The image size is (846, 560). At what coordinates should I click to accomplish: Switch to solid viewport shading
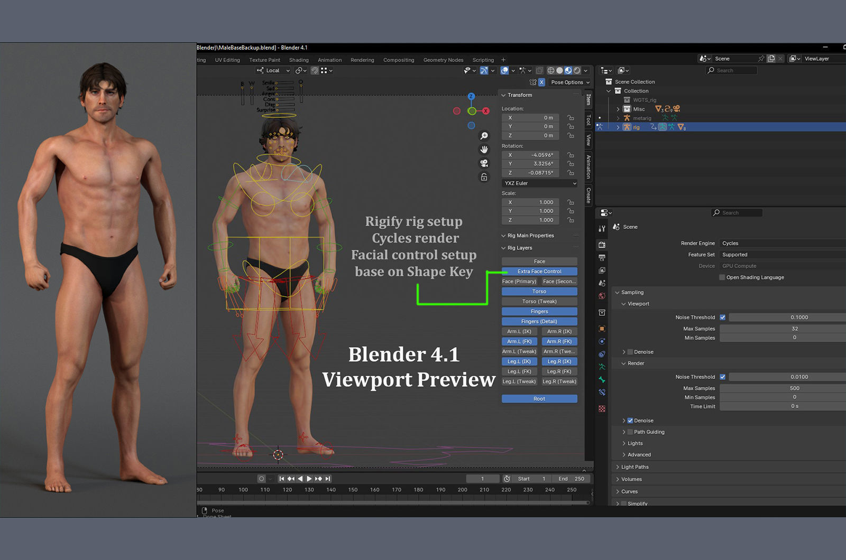coord(559,70)
